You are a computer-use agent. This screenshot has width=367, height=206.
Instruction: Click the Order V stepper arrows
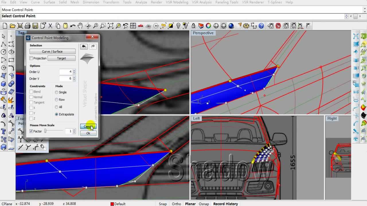coord(74,78)
